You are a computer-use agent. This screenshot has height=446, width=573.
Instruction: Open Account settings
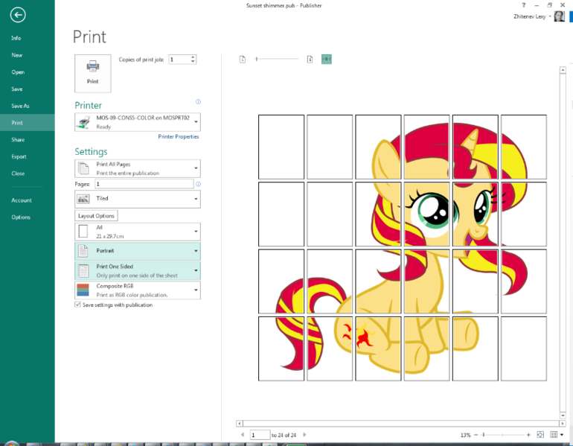tap(21, 200)
